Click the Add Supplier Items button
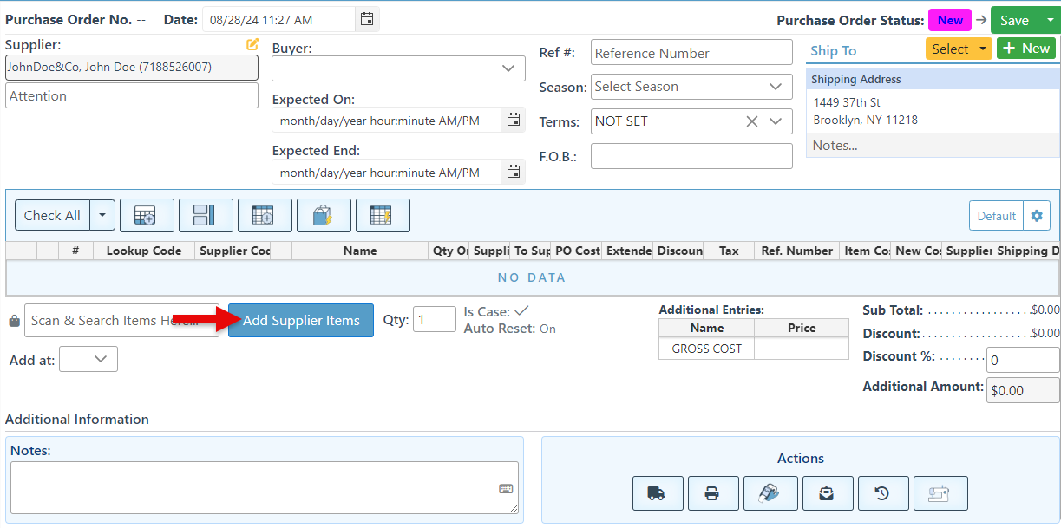The image size is (1061, 528). pos(300,321)
